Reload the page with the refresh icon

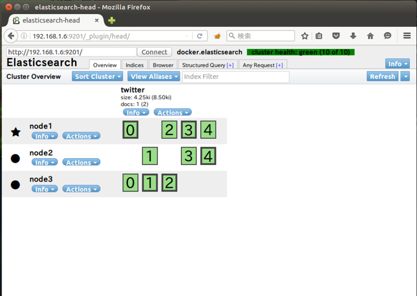coord(200,35)
